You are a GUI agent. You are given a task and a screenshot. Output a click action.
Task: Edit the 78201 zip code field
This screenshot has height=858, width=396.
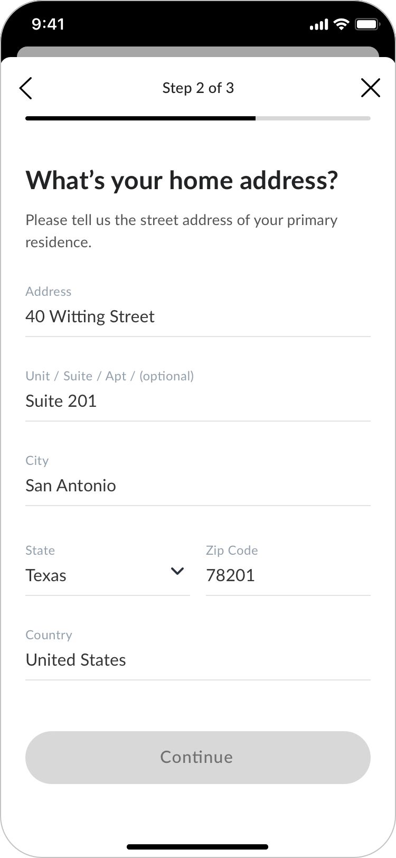pyautogui.click(x=288, y=575)
